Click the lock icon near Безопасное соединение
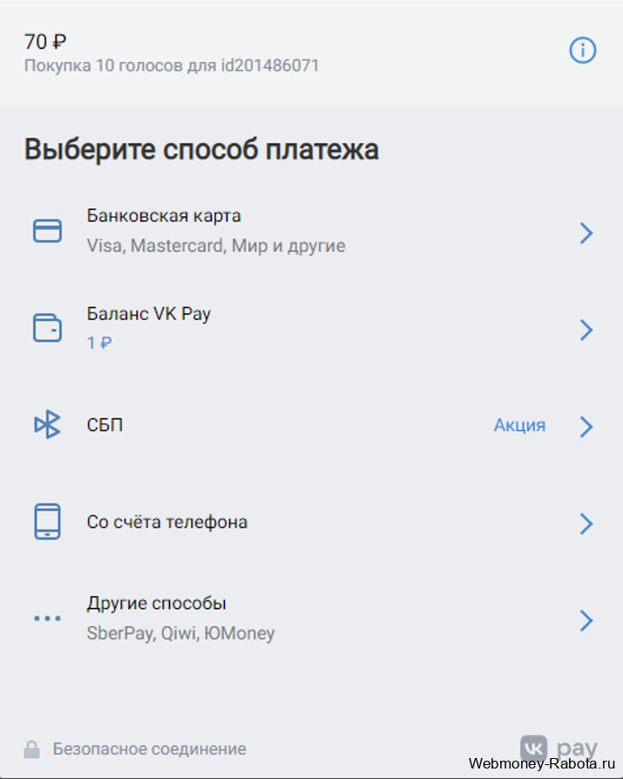The height and width of the screenshot is (779, 623). point(31,749)
